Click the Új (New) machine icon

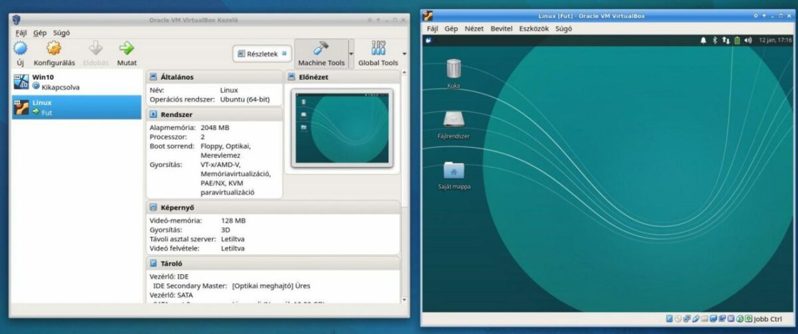pos(21,48)
